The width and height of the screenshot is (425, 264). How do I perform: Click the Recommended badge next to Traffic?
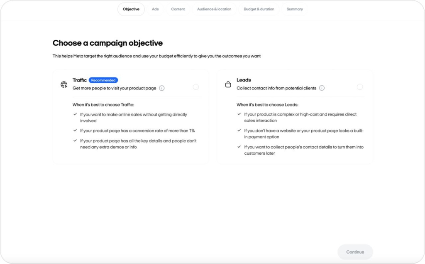point(103,80)
